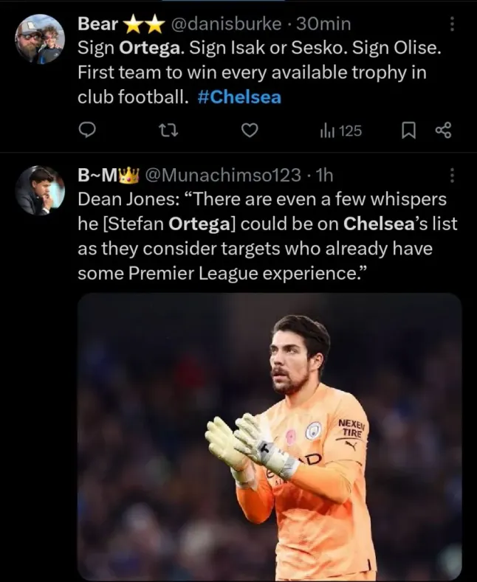Viewport: 477px width, 582px height.
Task: Visit the @danisburke handle
Action: (x=226, y=24)
